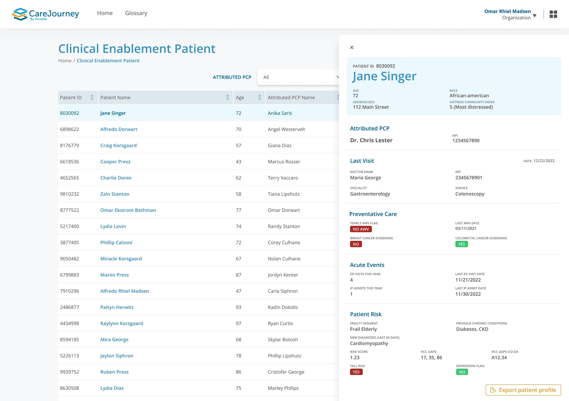Click the Colorectal Cancer Screening YES badge
The image size is (569, 401).
tap(462, 244)
